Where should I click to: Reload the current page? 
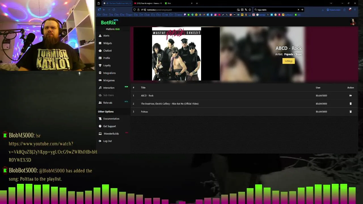(x=114, y=10)
